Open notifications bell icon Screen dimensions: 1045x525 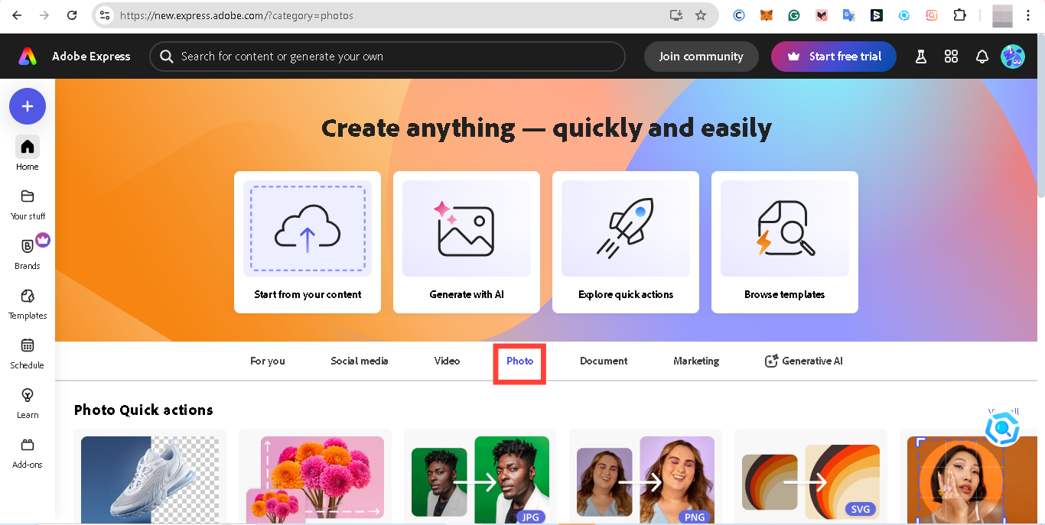pyautogui.click(x=982, y=57)
